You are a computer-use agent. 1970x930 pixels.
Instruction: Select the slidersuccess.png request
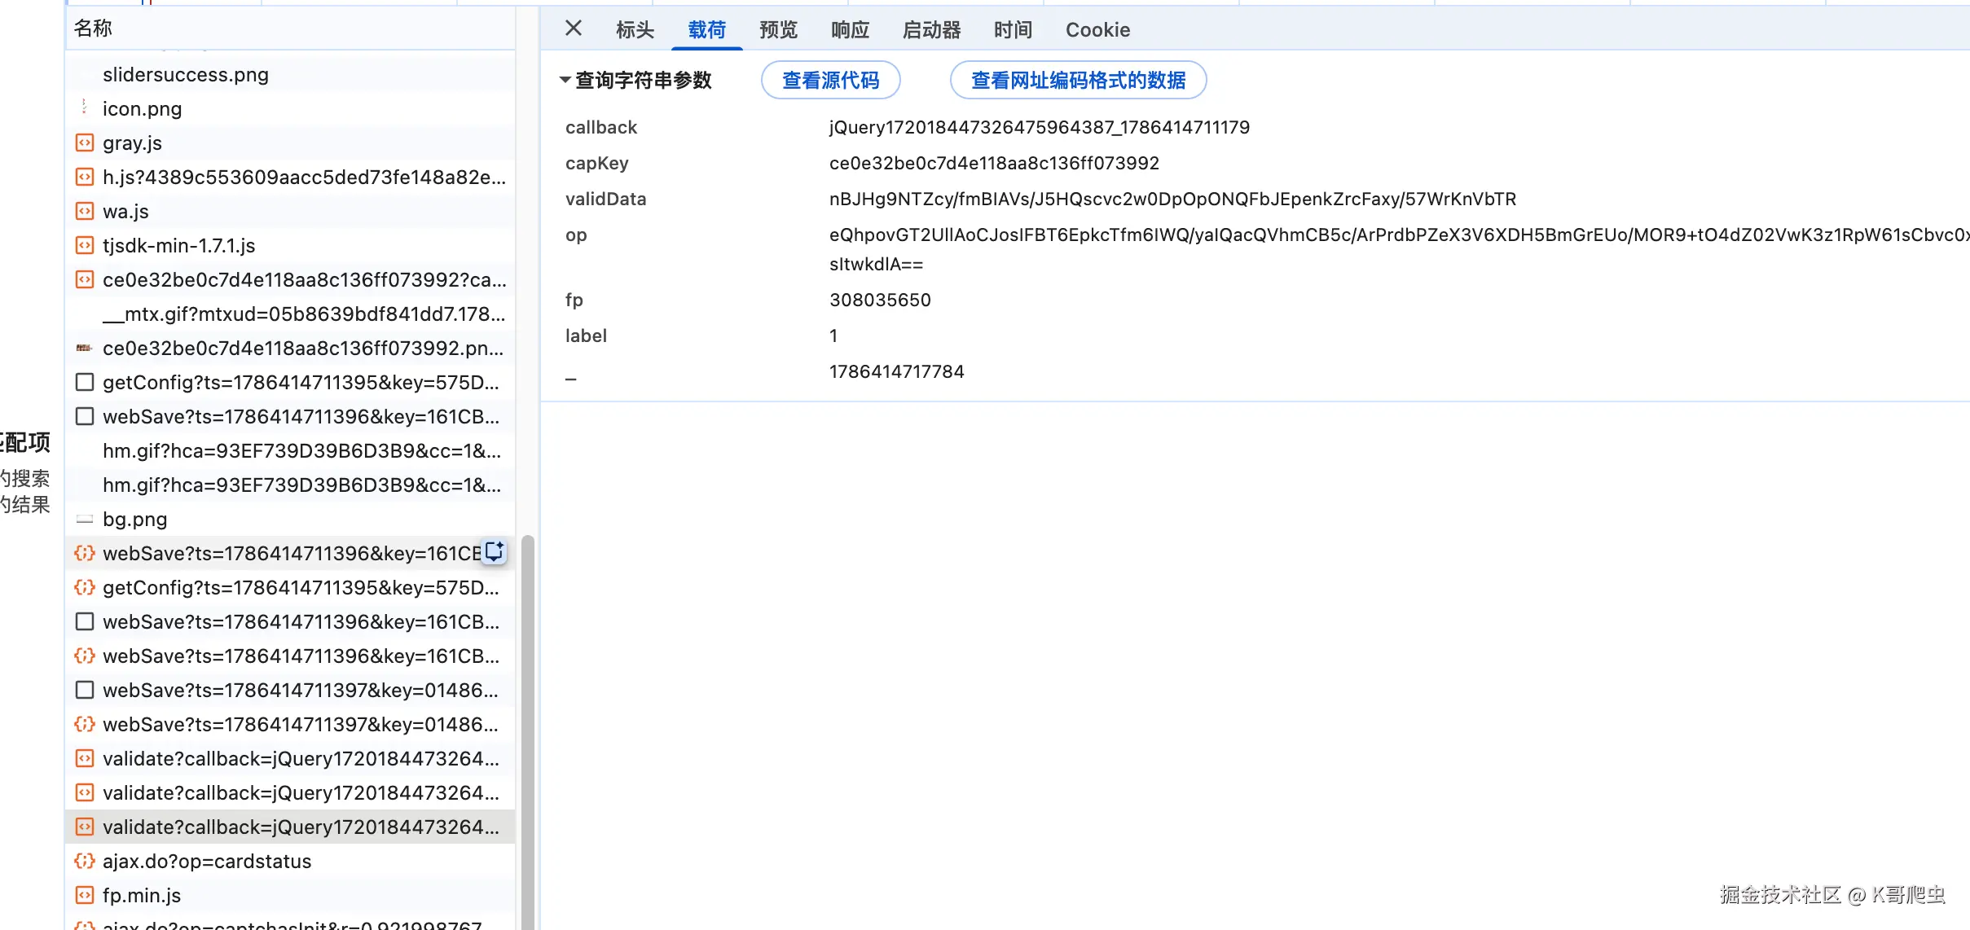[x=290, y=74]
